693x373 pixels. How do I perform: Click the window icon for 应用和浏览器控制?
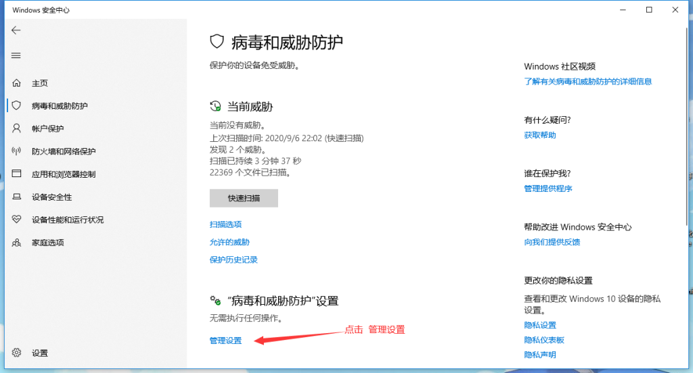tap(16, 174)
